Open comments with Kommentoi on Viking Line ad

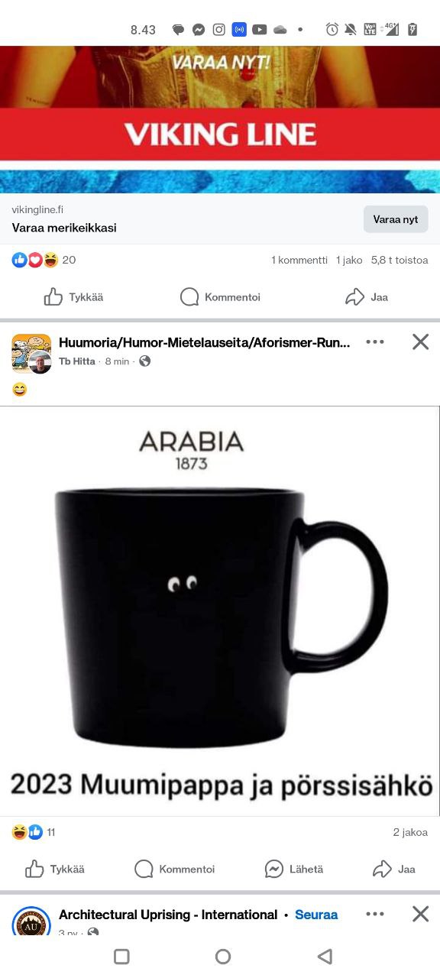coord(220,297)
